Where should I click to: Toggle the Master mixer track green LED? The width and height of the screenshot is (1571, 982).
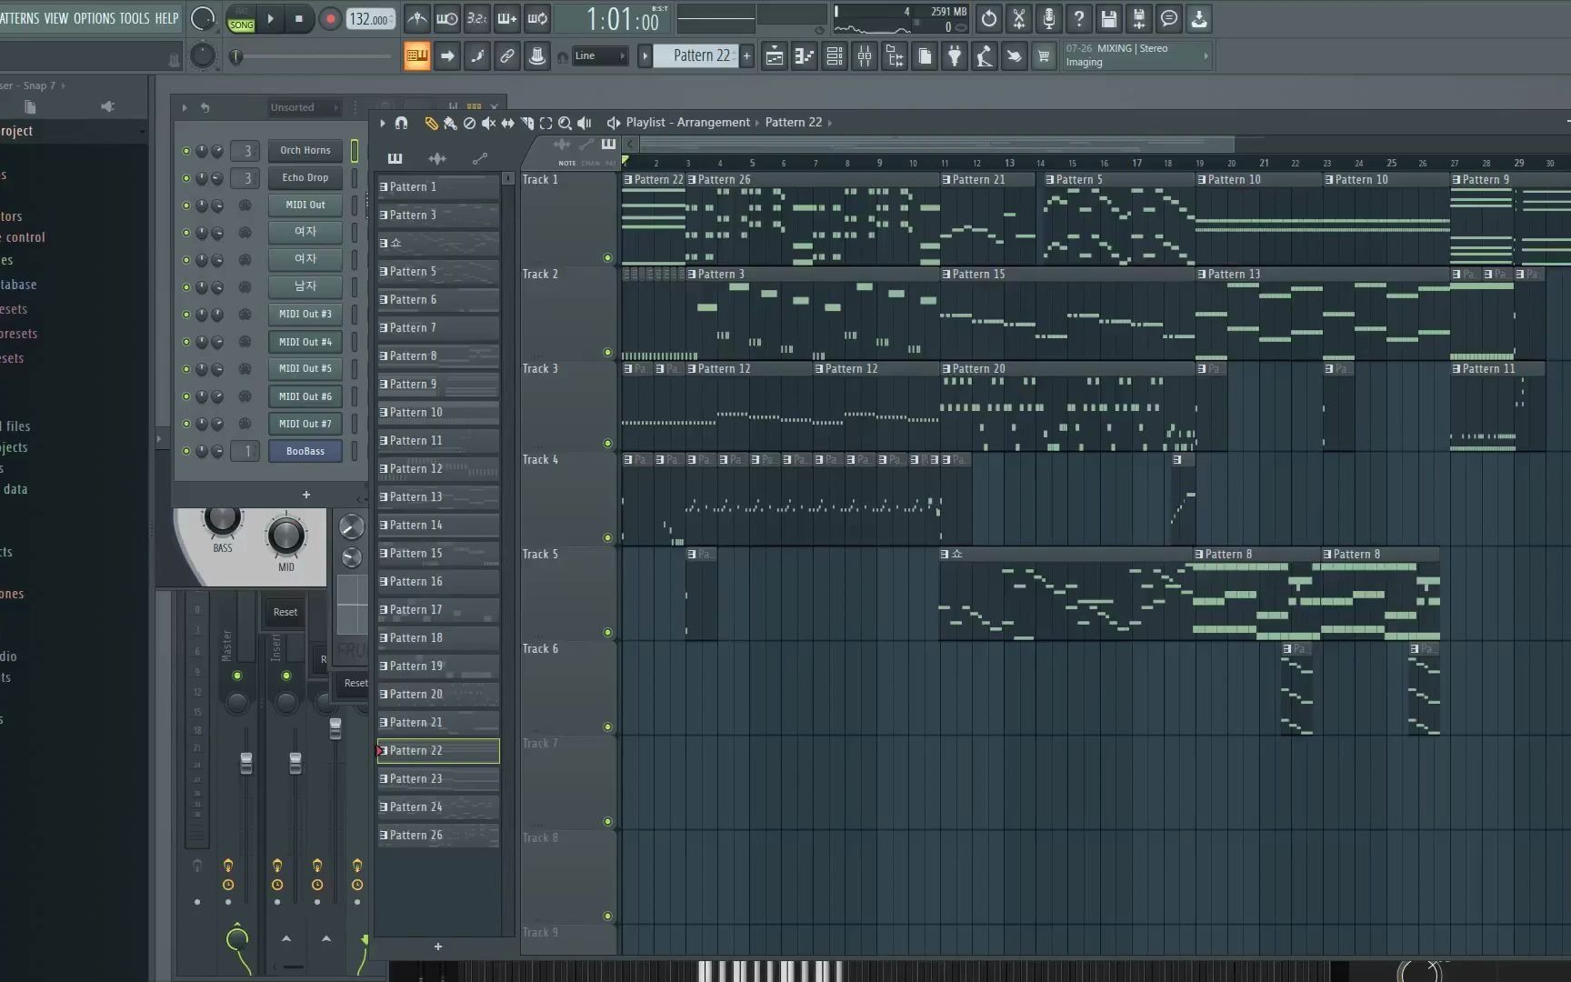coord(237,676)
